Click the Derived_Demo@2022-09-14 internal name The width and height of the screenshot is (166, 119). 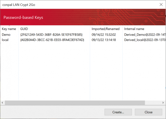[145, 35]
